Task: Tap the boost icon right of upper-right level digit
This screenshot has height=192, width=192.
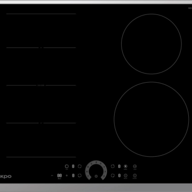Action: pos(125,166)
